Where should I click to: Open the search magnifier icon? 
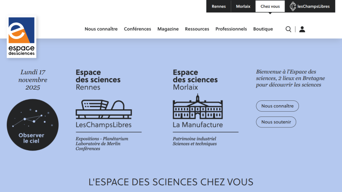click(288, 29)
